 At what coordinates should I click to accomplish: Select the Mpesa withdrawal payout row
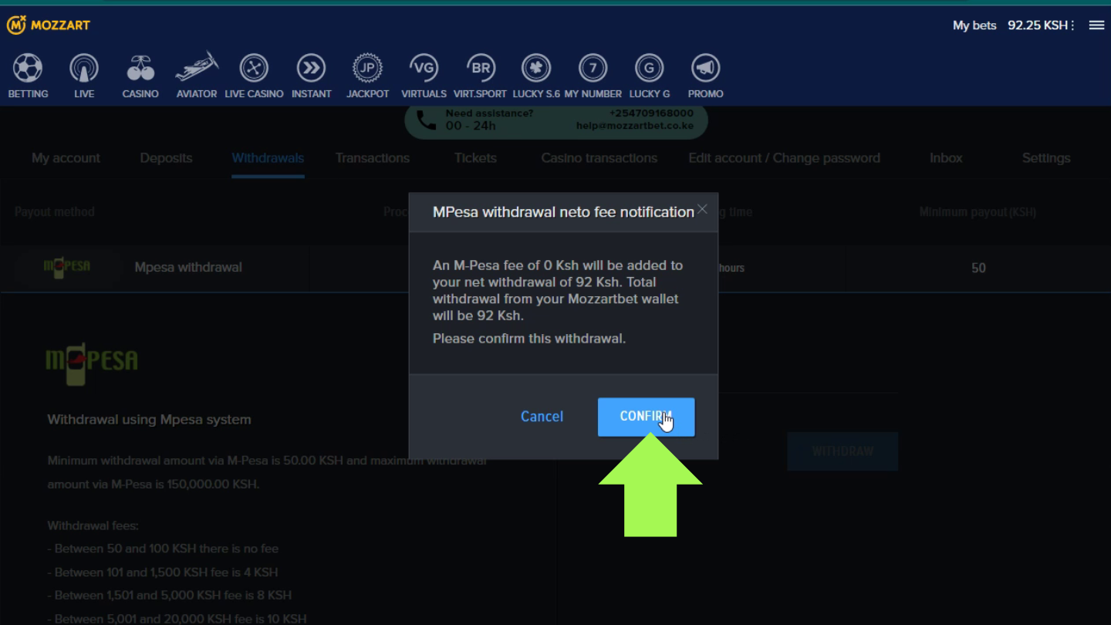tap(188, 268)
